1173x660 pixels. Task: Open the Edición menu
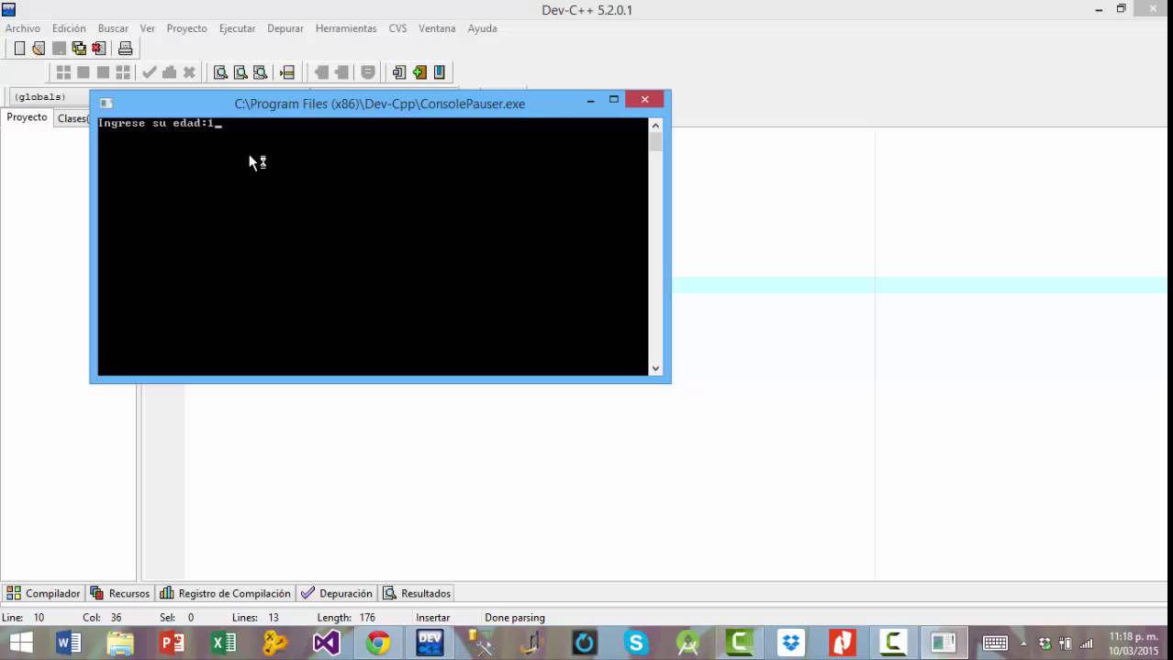click(69, 28)
